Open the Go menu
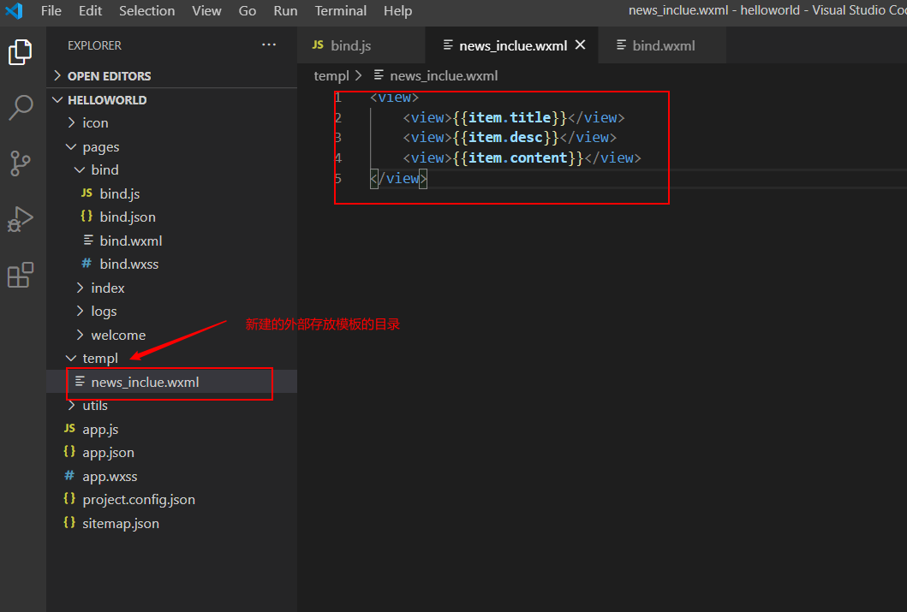The image size is (907, 612). pyautogui.click(x=247, y=11)
